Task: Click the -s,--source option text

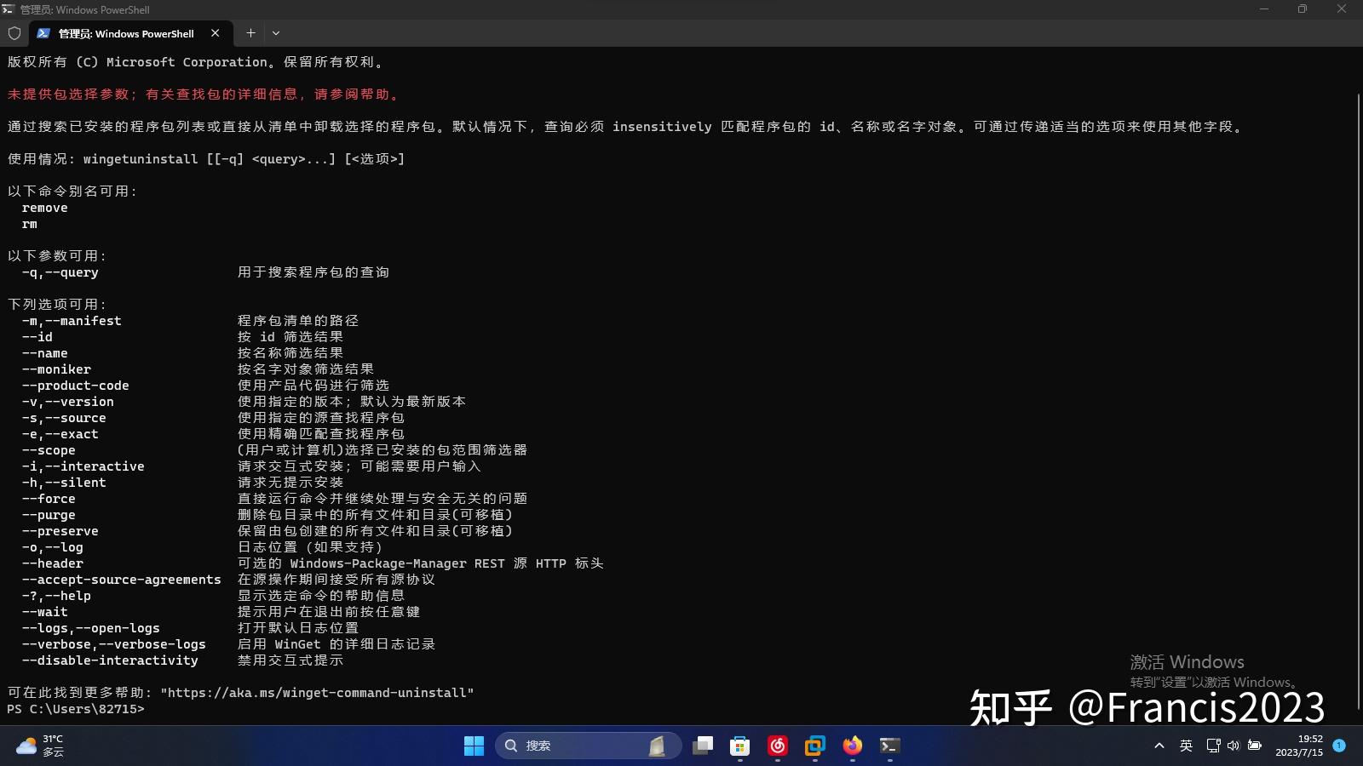Action: pyautogui.click(x=64, y=418)
